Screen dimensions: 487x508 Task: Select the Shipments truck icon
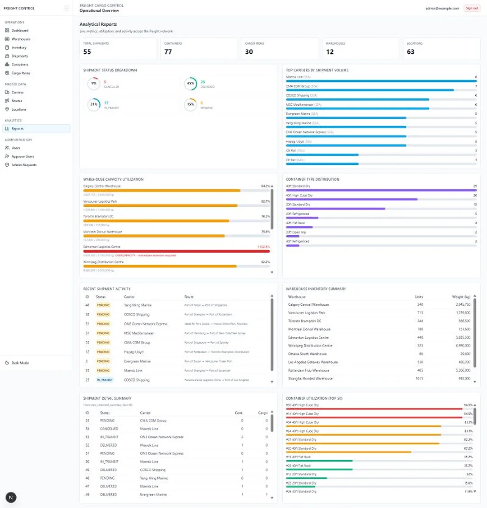point(7,56)
